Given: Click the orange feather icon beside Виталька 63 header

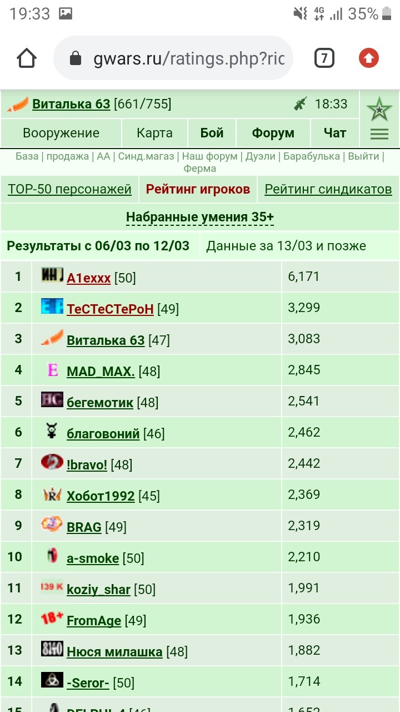Looking at the screenshot, I should [x=18, y=104].
